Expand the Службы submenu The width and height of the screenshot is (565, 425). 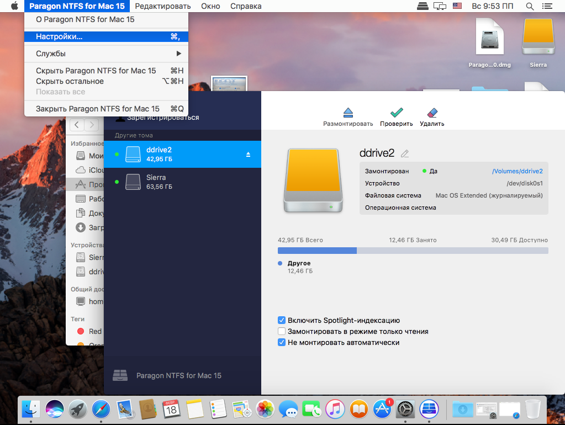[106, 54]
